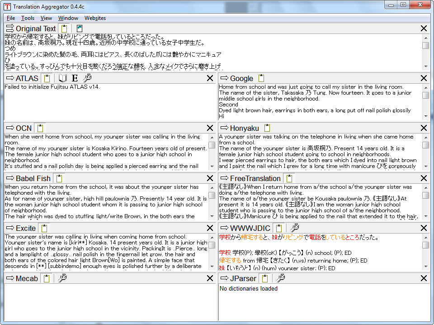Viewport: 434px width, 325px height.
Task: Click 'Failed to initialize Fujitsu ATLAS v14.' text
Action: tap(52, 87)
